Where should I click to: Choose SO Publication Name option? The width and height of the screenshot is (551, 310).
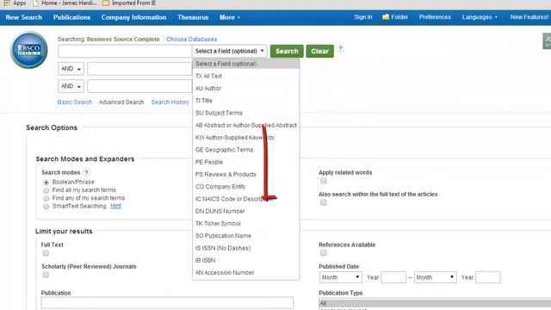(246, 236)
